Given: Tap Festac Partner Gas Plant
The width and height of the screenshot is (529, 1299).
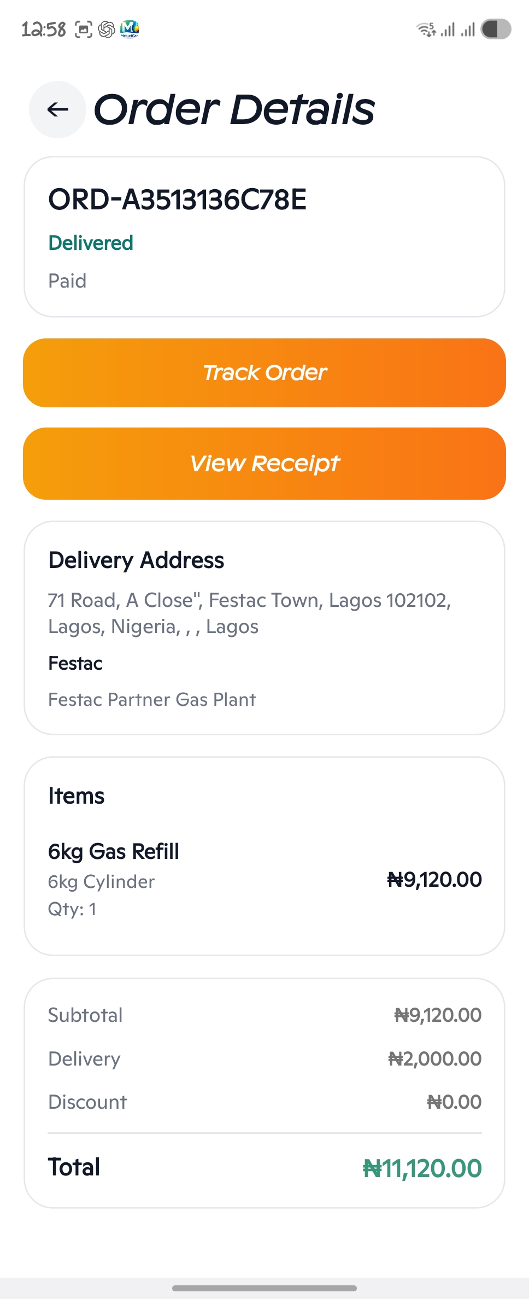Looking at the screenshot, I should pyautogui.click(x=152, y=700).
